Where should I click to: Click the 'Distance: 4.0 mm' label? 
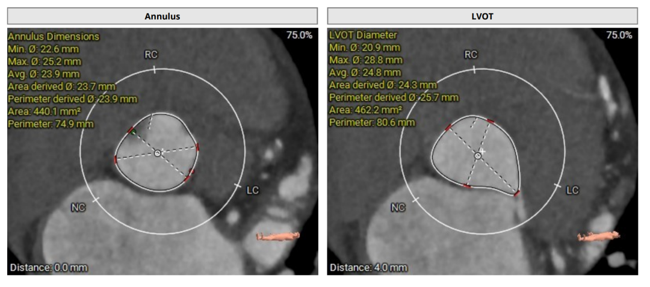pos(368,268)
